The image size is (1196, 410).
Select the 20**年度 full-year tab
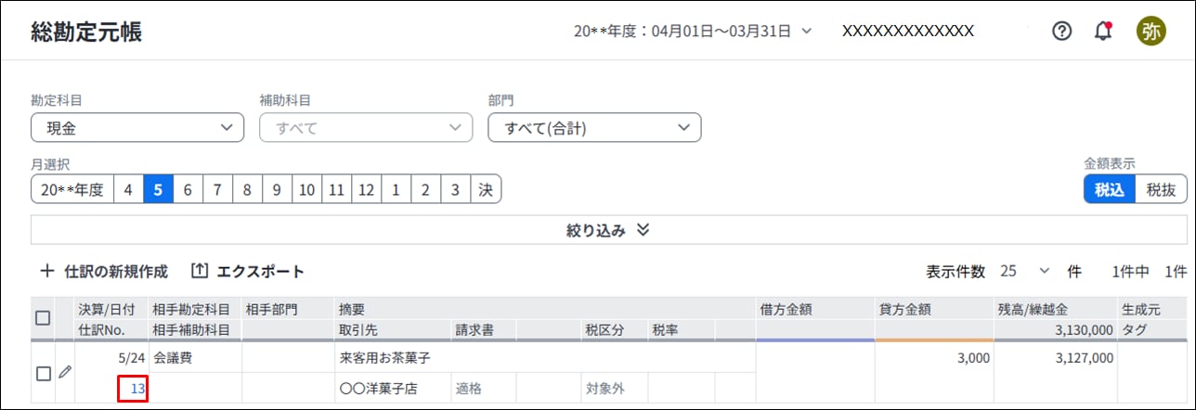click(72, 189)
